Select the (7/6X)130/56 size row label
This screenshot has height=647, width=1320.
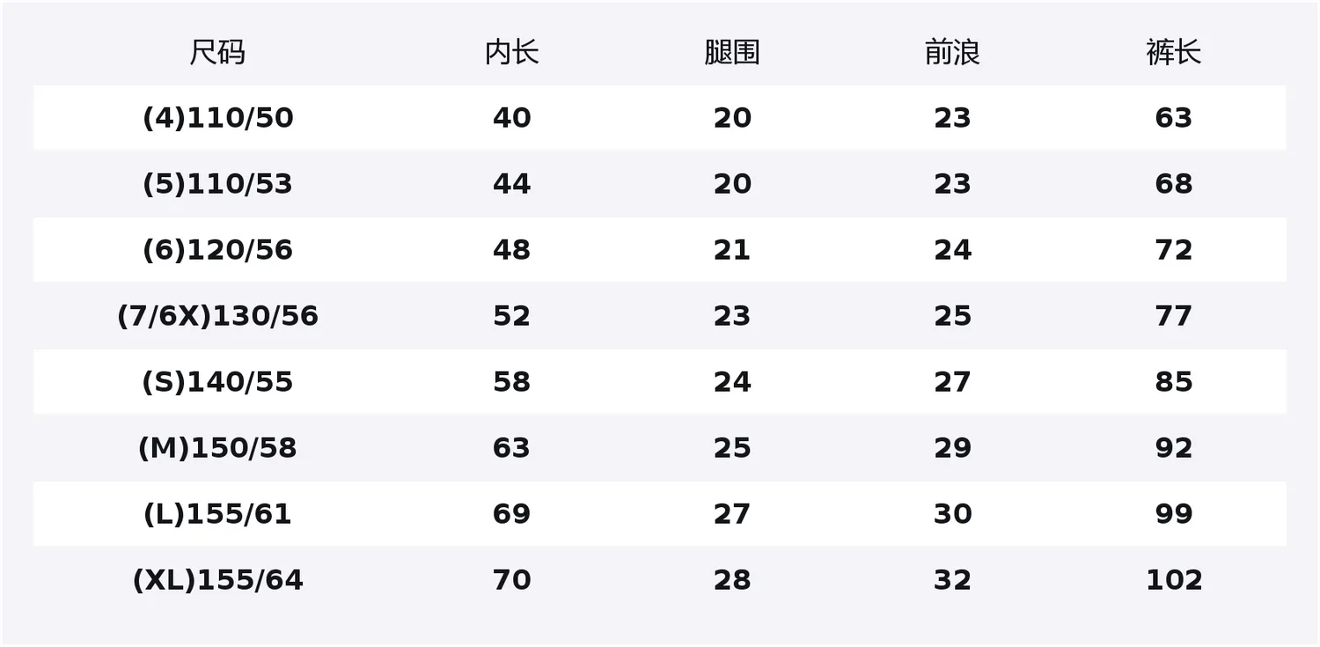(217, 316)
